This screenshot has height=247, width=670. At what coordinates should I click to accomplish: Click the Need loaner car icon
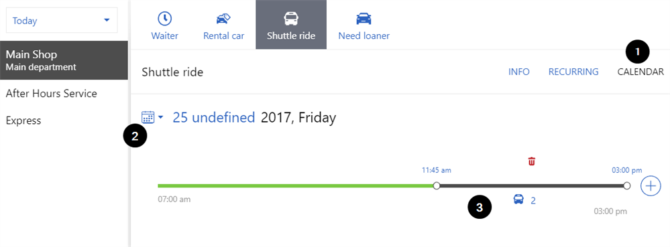pyautogui.click(x=364, y=19)
